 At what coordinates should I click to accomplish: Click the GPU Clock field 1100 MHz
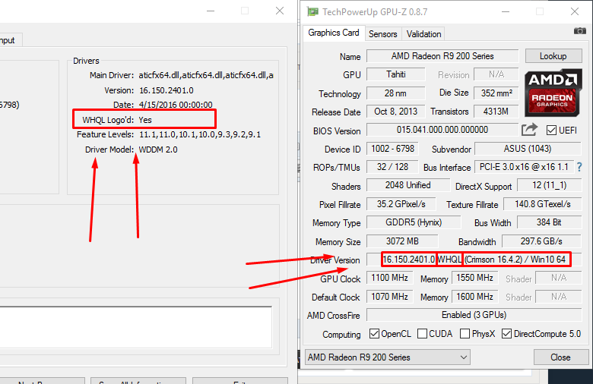(389, 279)
